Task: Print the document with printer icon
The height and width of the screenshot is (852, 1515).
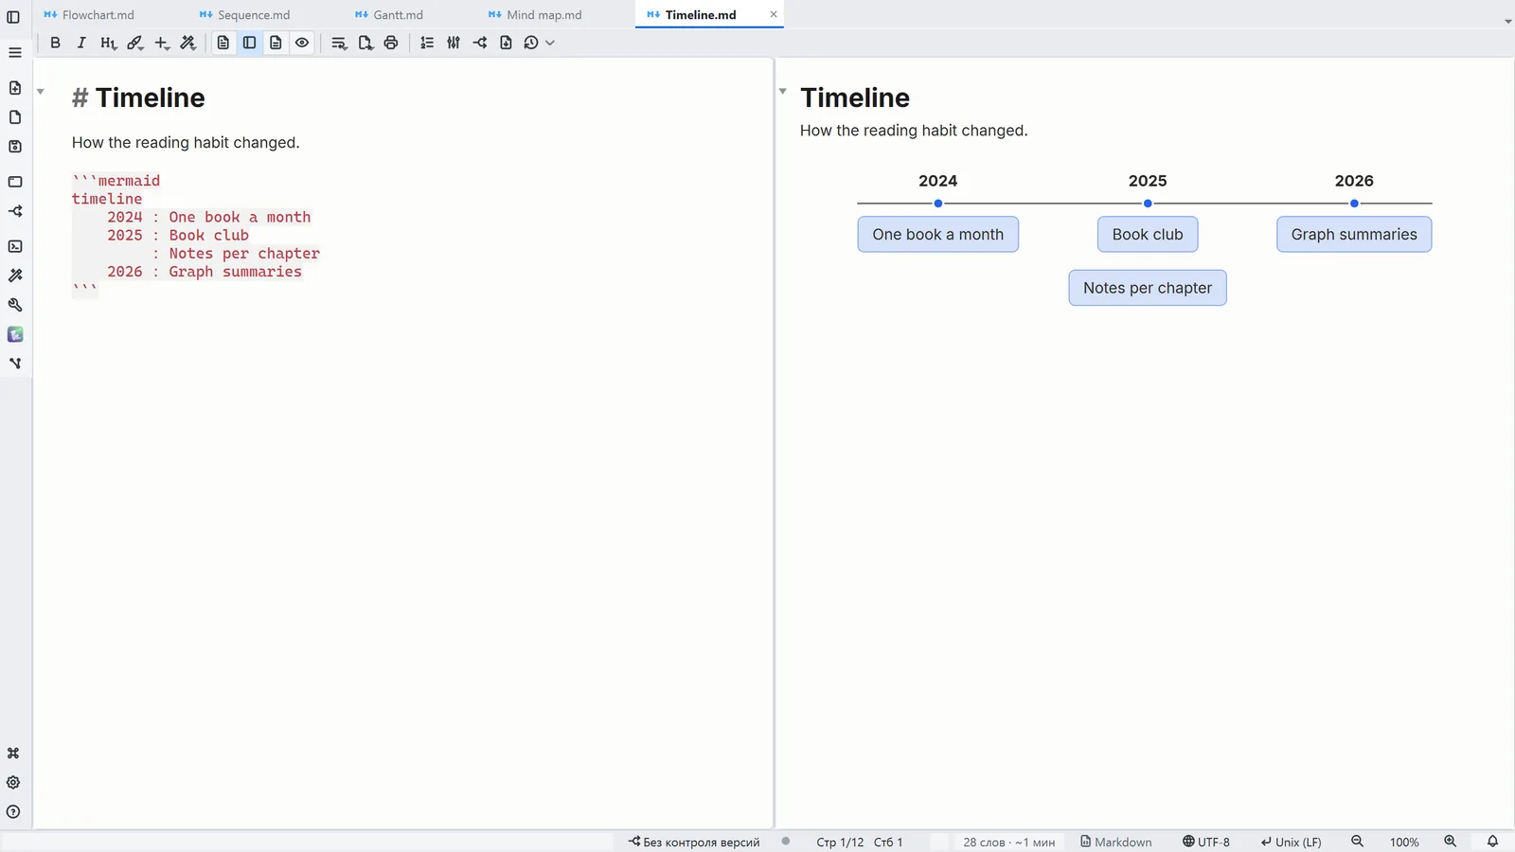Action: 391,43
